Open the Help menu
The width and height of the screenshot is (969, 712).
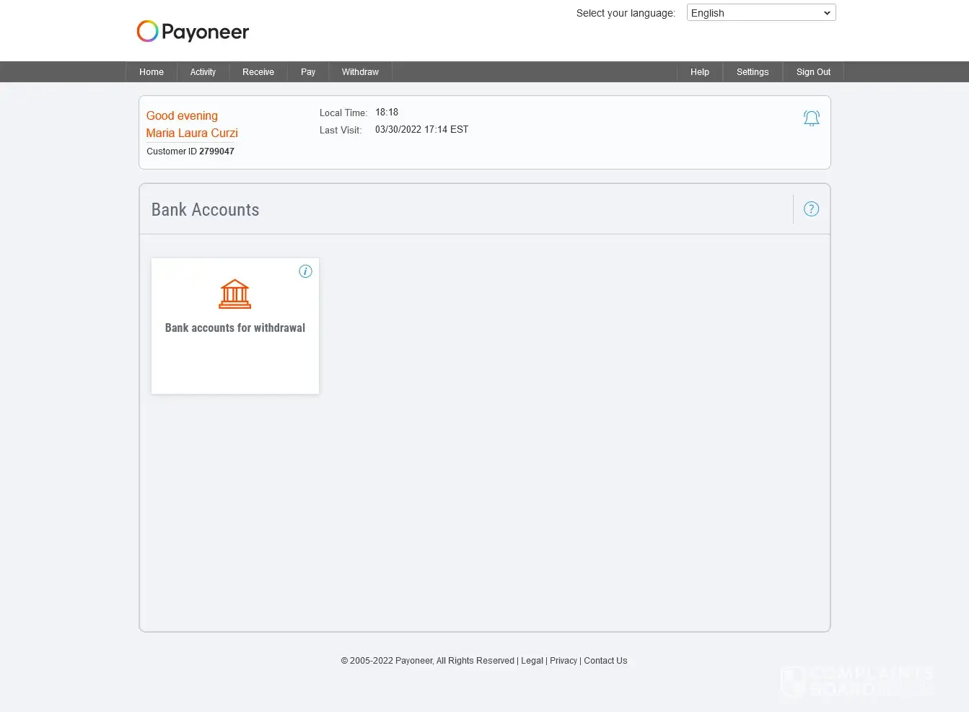tap(700, 72)
